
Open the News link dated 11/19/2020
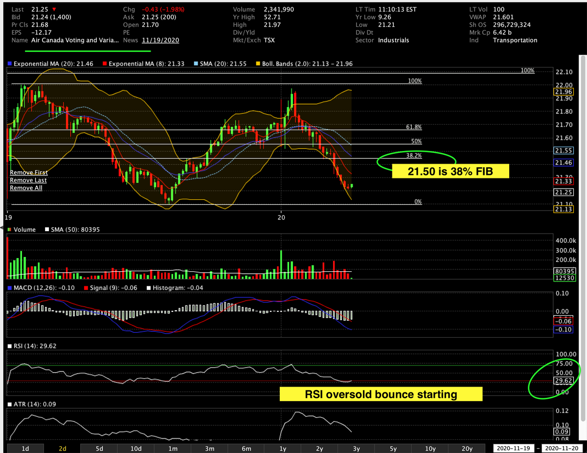160,40
